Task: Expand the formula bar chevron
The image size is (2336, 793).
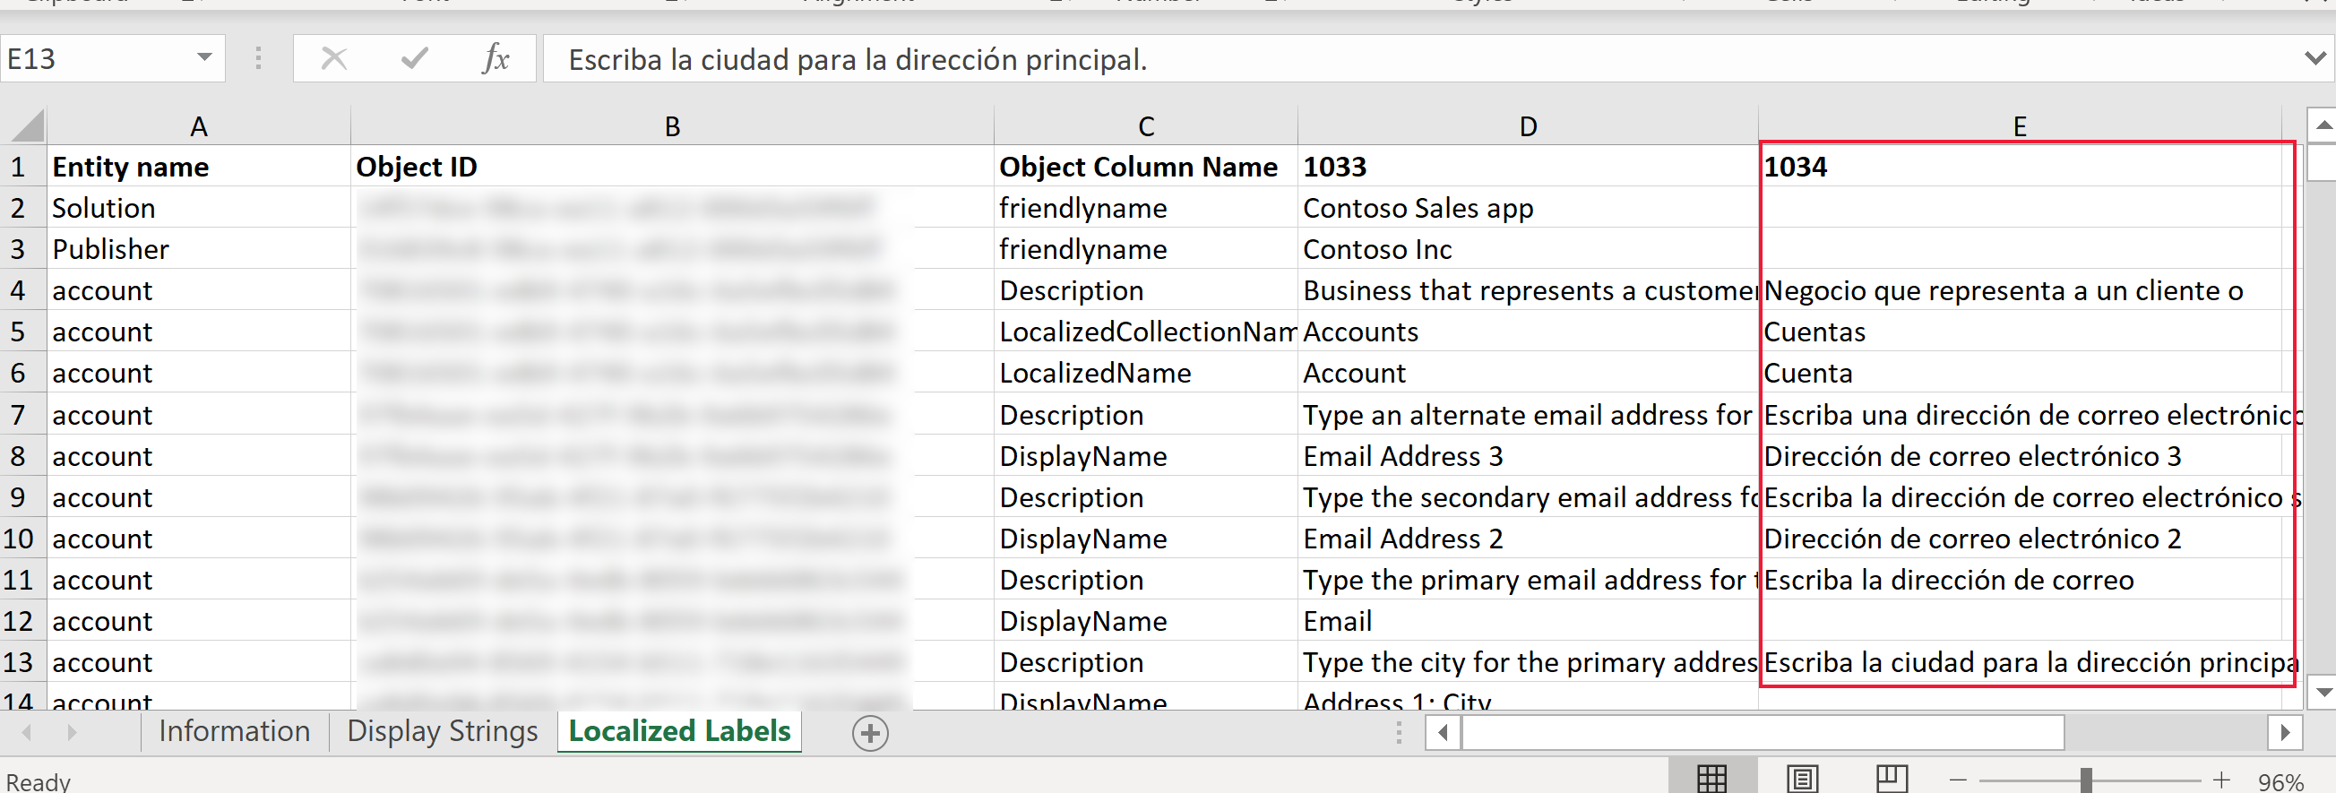Action: click(x=2315, y=59)
